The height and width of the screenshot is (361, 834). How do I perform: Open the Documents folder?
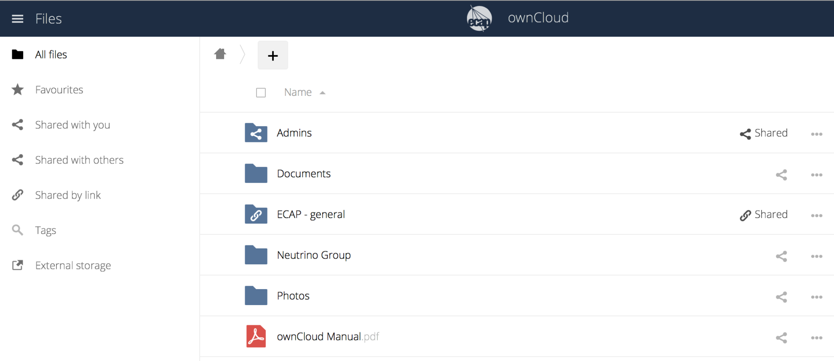click(303, 174)
